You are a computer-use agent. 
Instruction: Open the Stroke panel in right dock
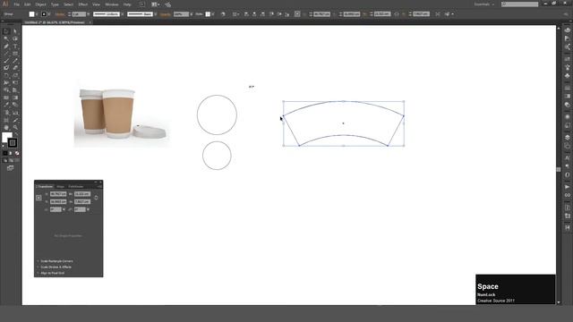point(567,88)
